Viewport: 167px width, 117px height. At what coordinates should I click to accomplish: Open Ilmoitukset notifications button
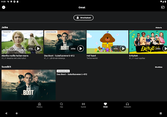pos(83,18)
